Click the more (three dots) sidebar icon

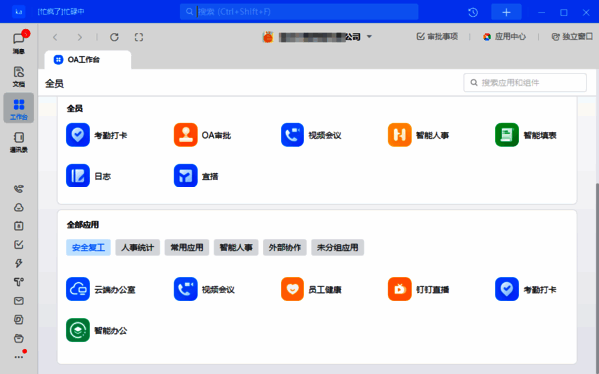click(19, 356)
